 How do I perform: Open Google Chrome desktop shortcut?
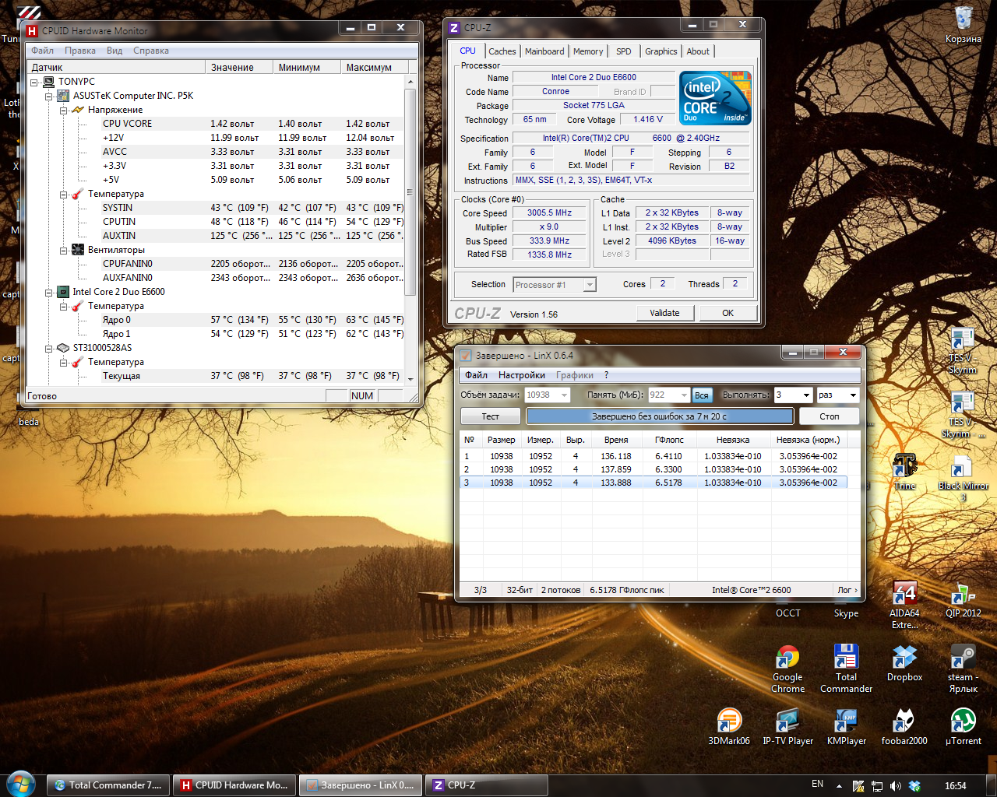tap(787, 658)
